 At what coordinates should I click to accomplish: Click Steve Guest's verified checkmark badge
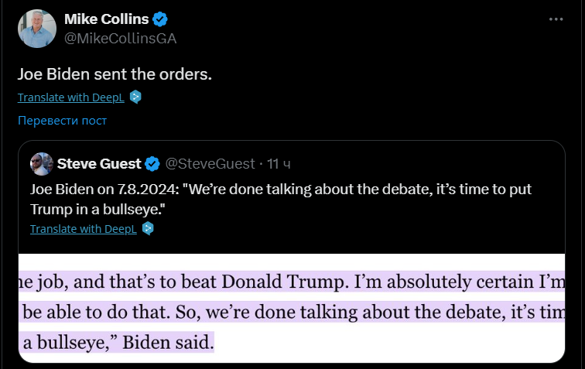[152, 163]
